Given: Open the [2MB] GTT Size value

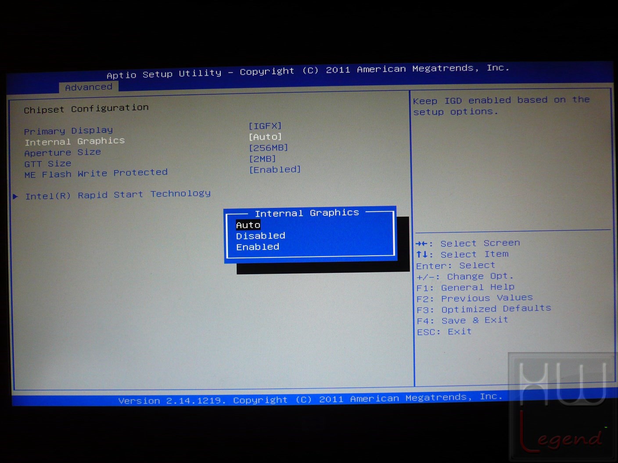Looking at the screenshot, I should pos(262,159).
